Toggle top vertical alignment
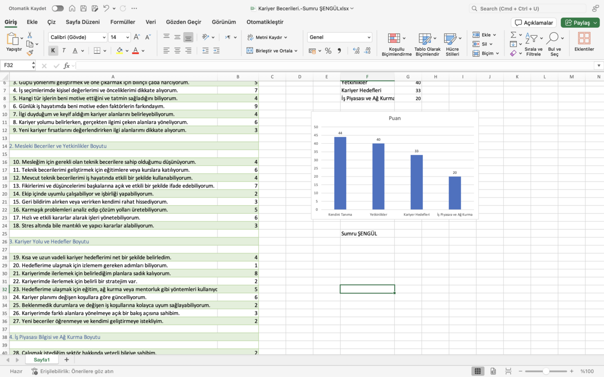 pos(167,37)
